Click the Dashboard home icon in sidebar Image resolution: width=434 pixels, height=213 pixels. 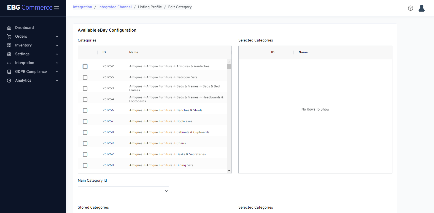(x=9, y=28)
